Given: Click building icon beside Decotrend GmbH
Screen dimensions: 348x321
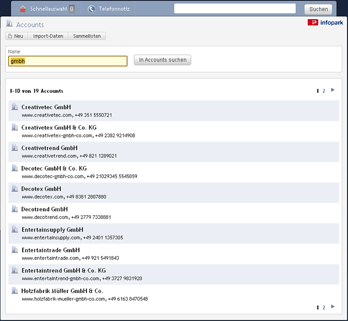Looking at the screenshot, I should click(x=14, y=209).
